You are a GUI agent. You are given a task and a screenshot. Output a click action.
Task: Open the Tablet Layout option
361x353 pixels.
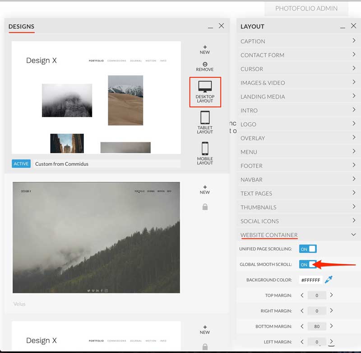(205, 122)
